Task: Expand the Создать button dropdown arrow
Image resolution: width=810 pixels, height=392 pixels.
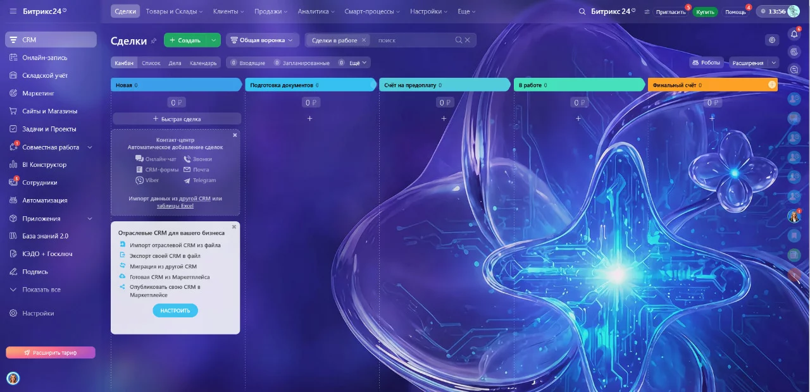Action: pyautogui.click(x=214, y=40)
